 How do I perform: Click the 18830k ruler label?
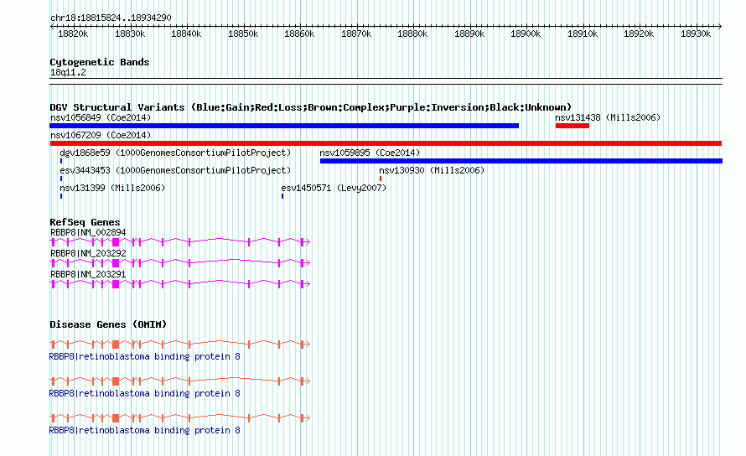(130, 34)
